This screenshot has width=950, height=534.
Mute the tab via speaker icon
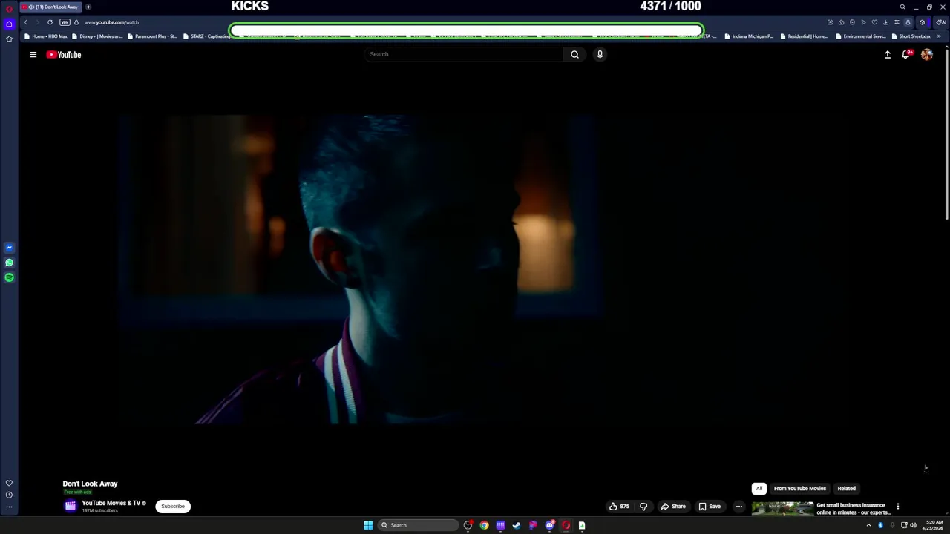pos(31,7)
